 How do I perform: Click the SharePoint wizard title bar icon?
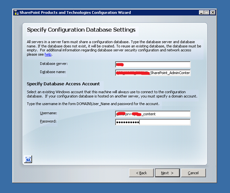pyautogui.click(x=16, y=12)
